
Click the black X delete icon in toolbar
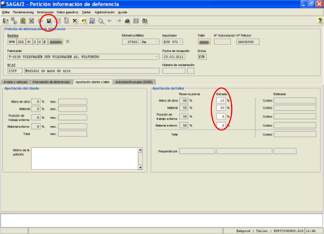(74, 21)
